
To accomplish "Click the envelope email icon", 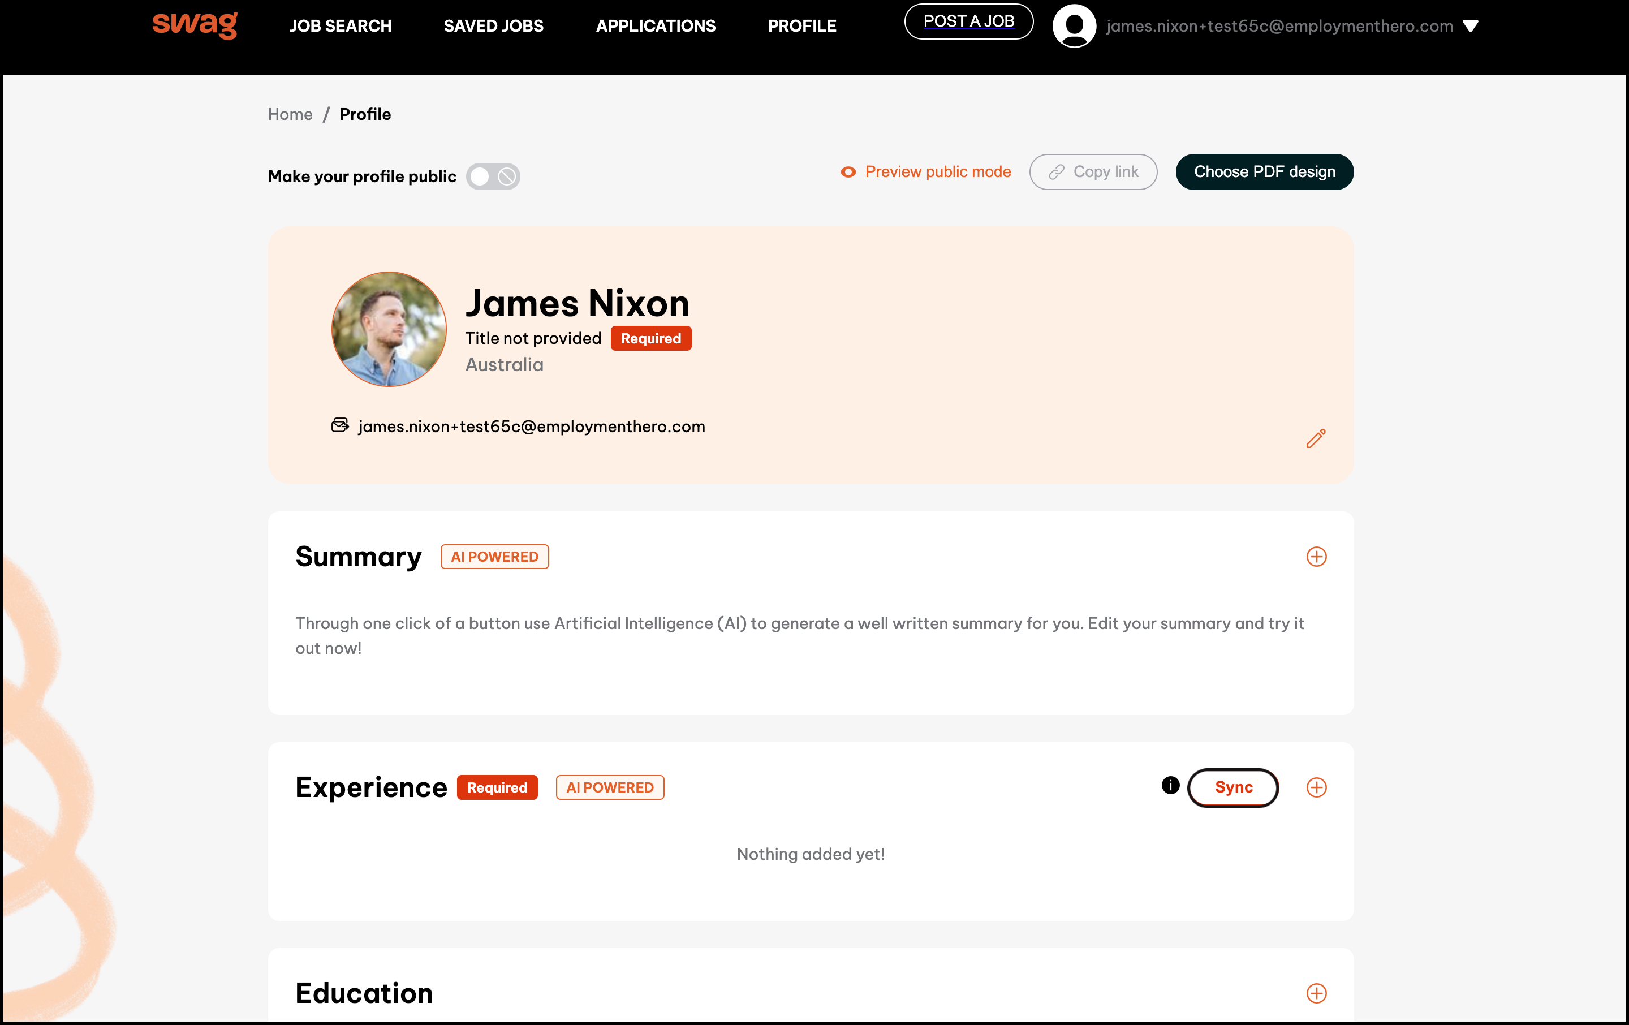I will pyautogui.click(x=339, y=425).
